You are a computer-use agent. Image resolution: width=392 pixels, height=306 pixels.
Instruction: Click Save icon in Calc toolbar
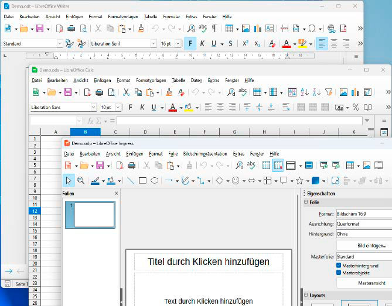coord(68,92)
